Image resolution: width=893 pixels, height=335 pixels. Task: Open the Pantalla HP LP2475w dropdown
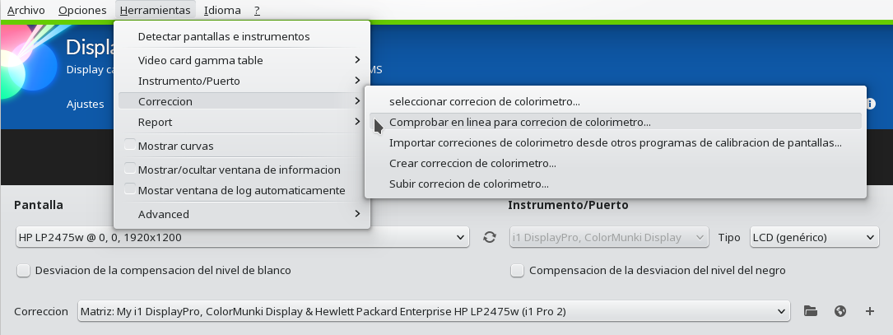[x=243, y=237]
